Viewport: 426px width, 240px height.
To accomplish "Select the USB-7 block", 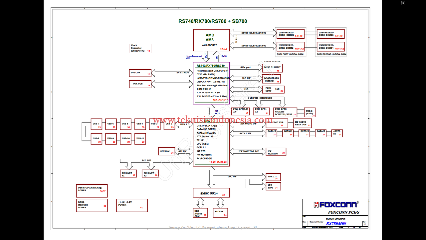I will [97, 124].
